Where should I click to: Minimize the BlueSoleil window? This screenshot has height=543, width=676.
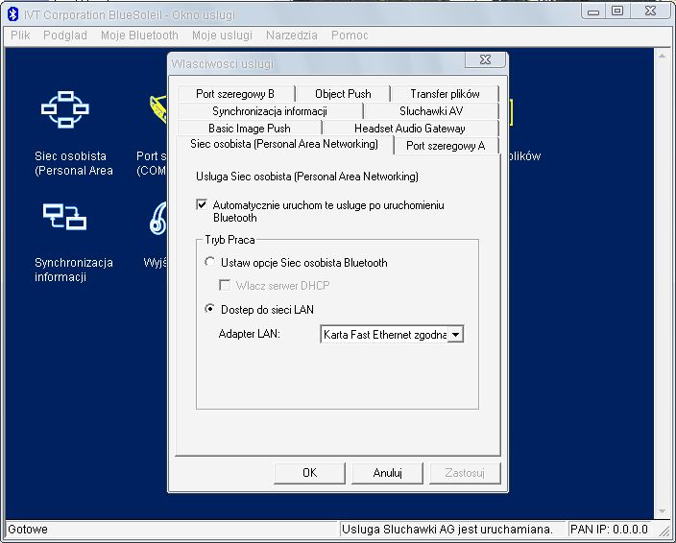point(593,11)
